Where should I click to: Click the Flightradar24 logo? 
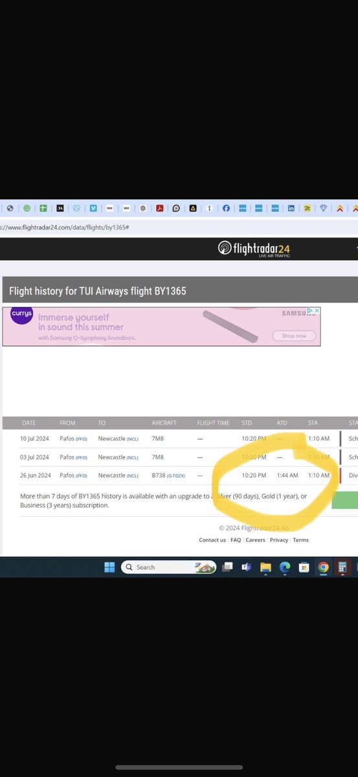point(252,249)
